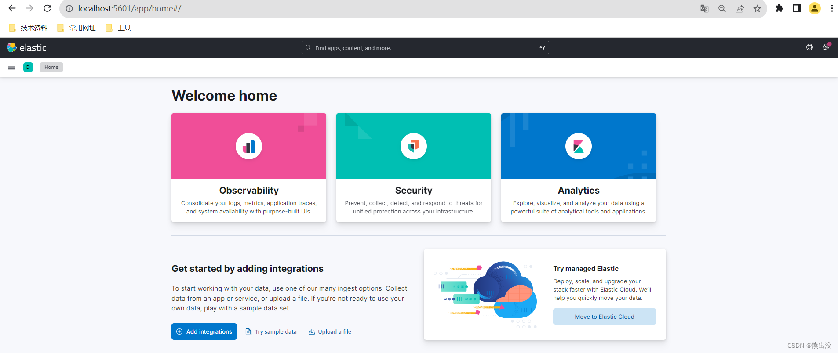
Task: Toggle the hamburger navigation menu
Action: tap(12, 67)
